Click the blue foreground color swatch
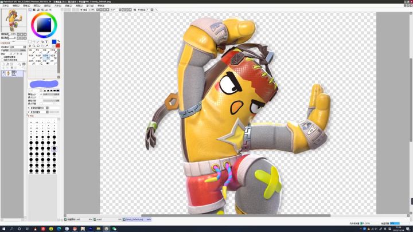413x232 pixels. click(x=54, y=42)
